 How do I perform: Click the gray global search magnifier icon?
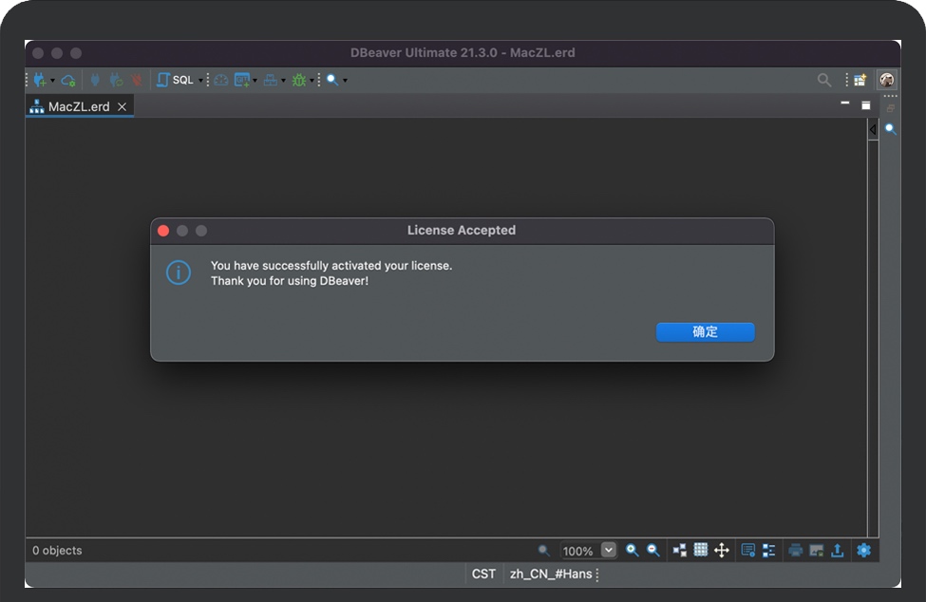coord(824,80)
